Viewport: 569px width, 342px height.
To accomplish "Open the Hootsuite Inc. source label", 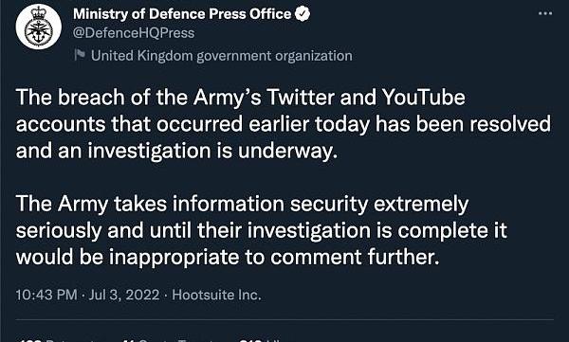I will tap(216, 295).
